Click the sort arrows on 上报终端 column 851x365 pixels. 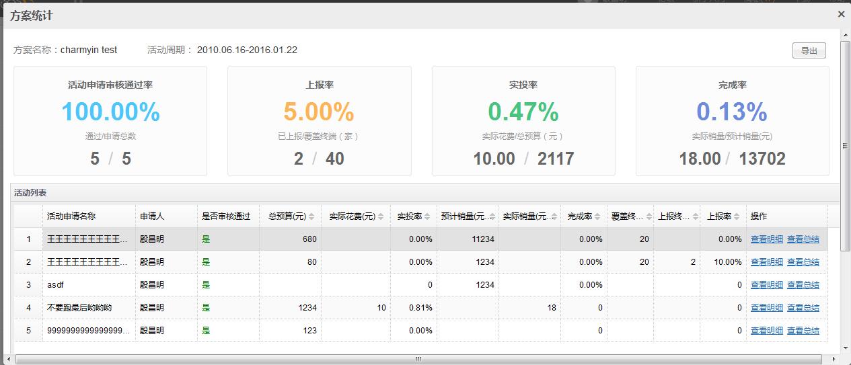point(695,216)
